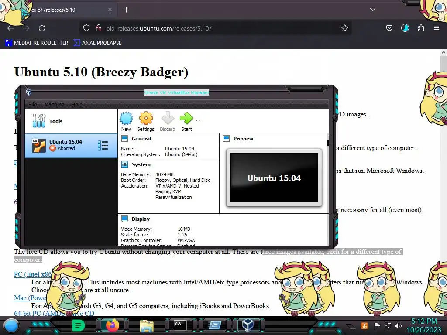Viewport: 447px width, 335px height.
Task: Go back with browser back arrow
Action: [10, 28]
